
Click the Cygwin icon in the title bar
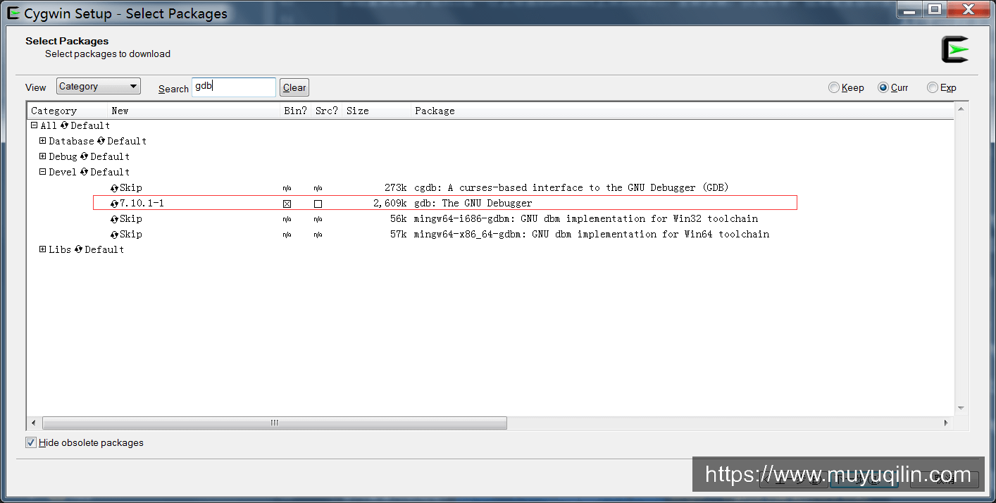13,13
